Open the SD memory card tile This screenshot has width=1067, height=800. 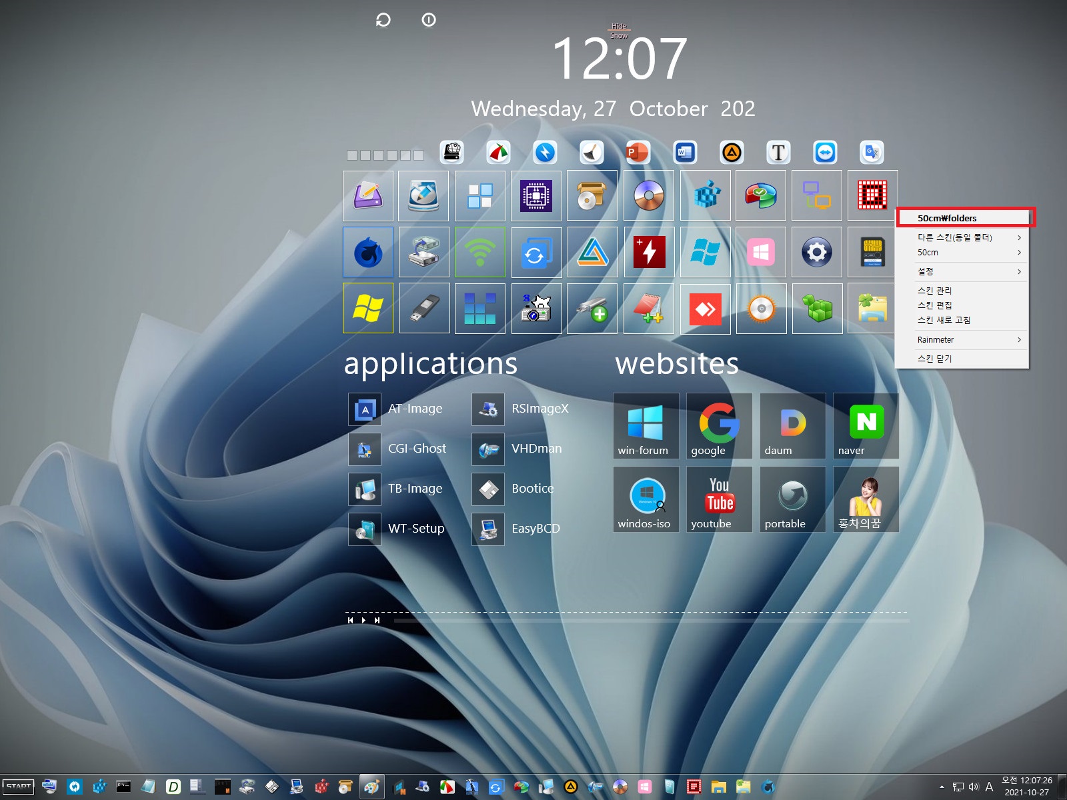[x=873, y=252]
